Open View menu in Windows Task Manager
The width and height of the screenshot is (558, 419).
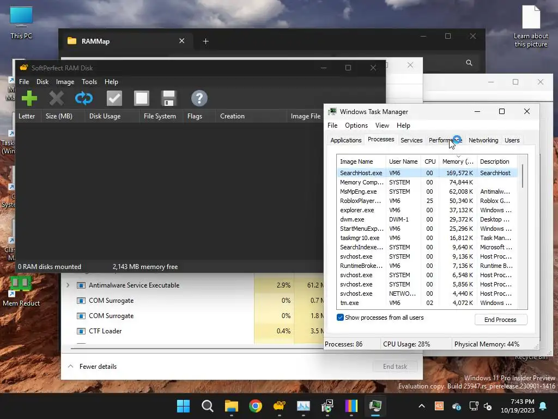pyautogui.click(x=382, y=125)
